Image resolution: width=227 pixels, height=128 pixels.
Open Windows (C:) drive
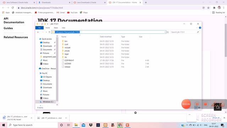48,102
